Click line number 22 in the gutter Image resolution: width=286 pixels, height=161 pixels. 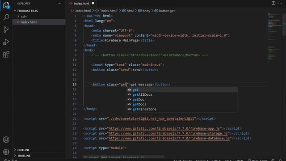pyautogui.click(x=75, y=119)
